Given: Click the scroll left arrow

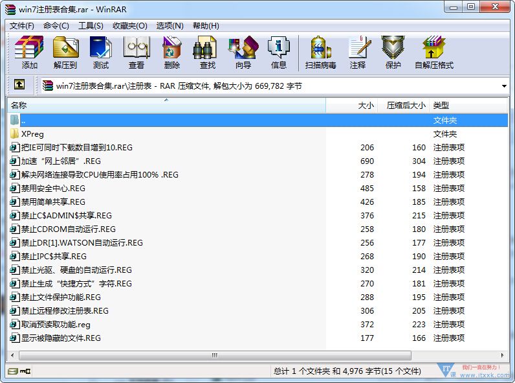Looking at the screenshot, I should pos(12,355).
